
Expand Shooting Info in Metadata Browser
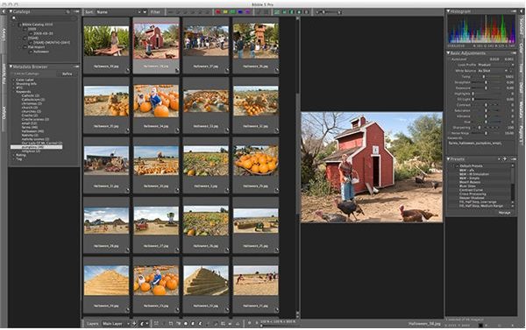pyautogui.click(x=13, y=84)
